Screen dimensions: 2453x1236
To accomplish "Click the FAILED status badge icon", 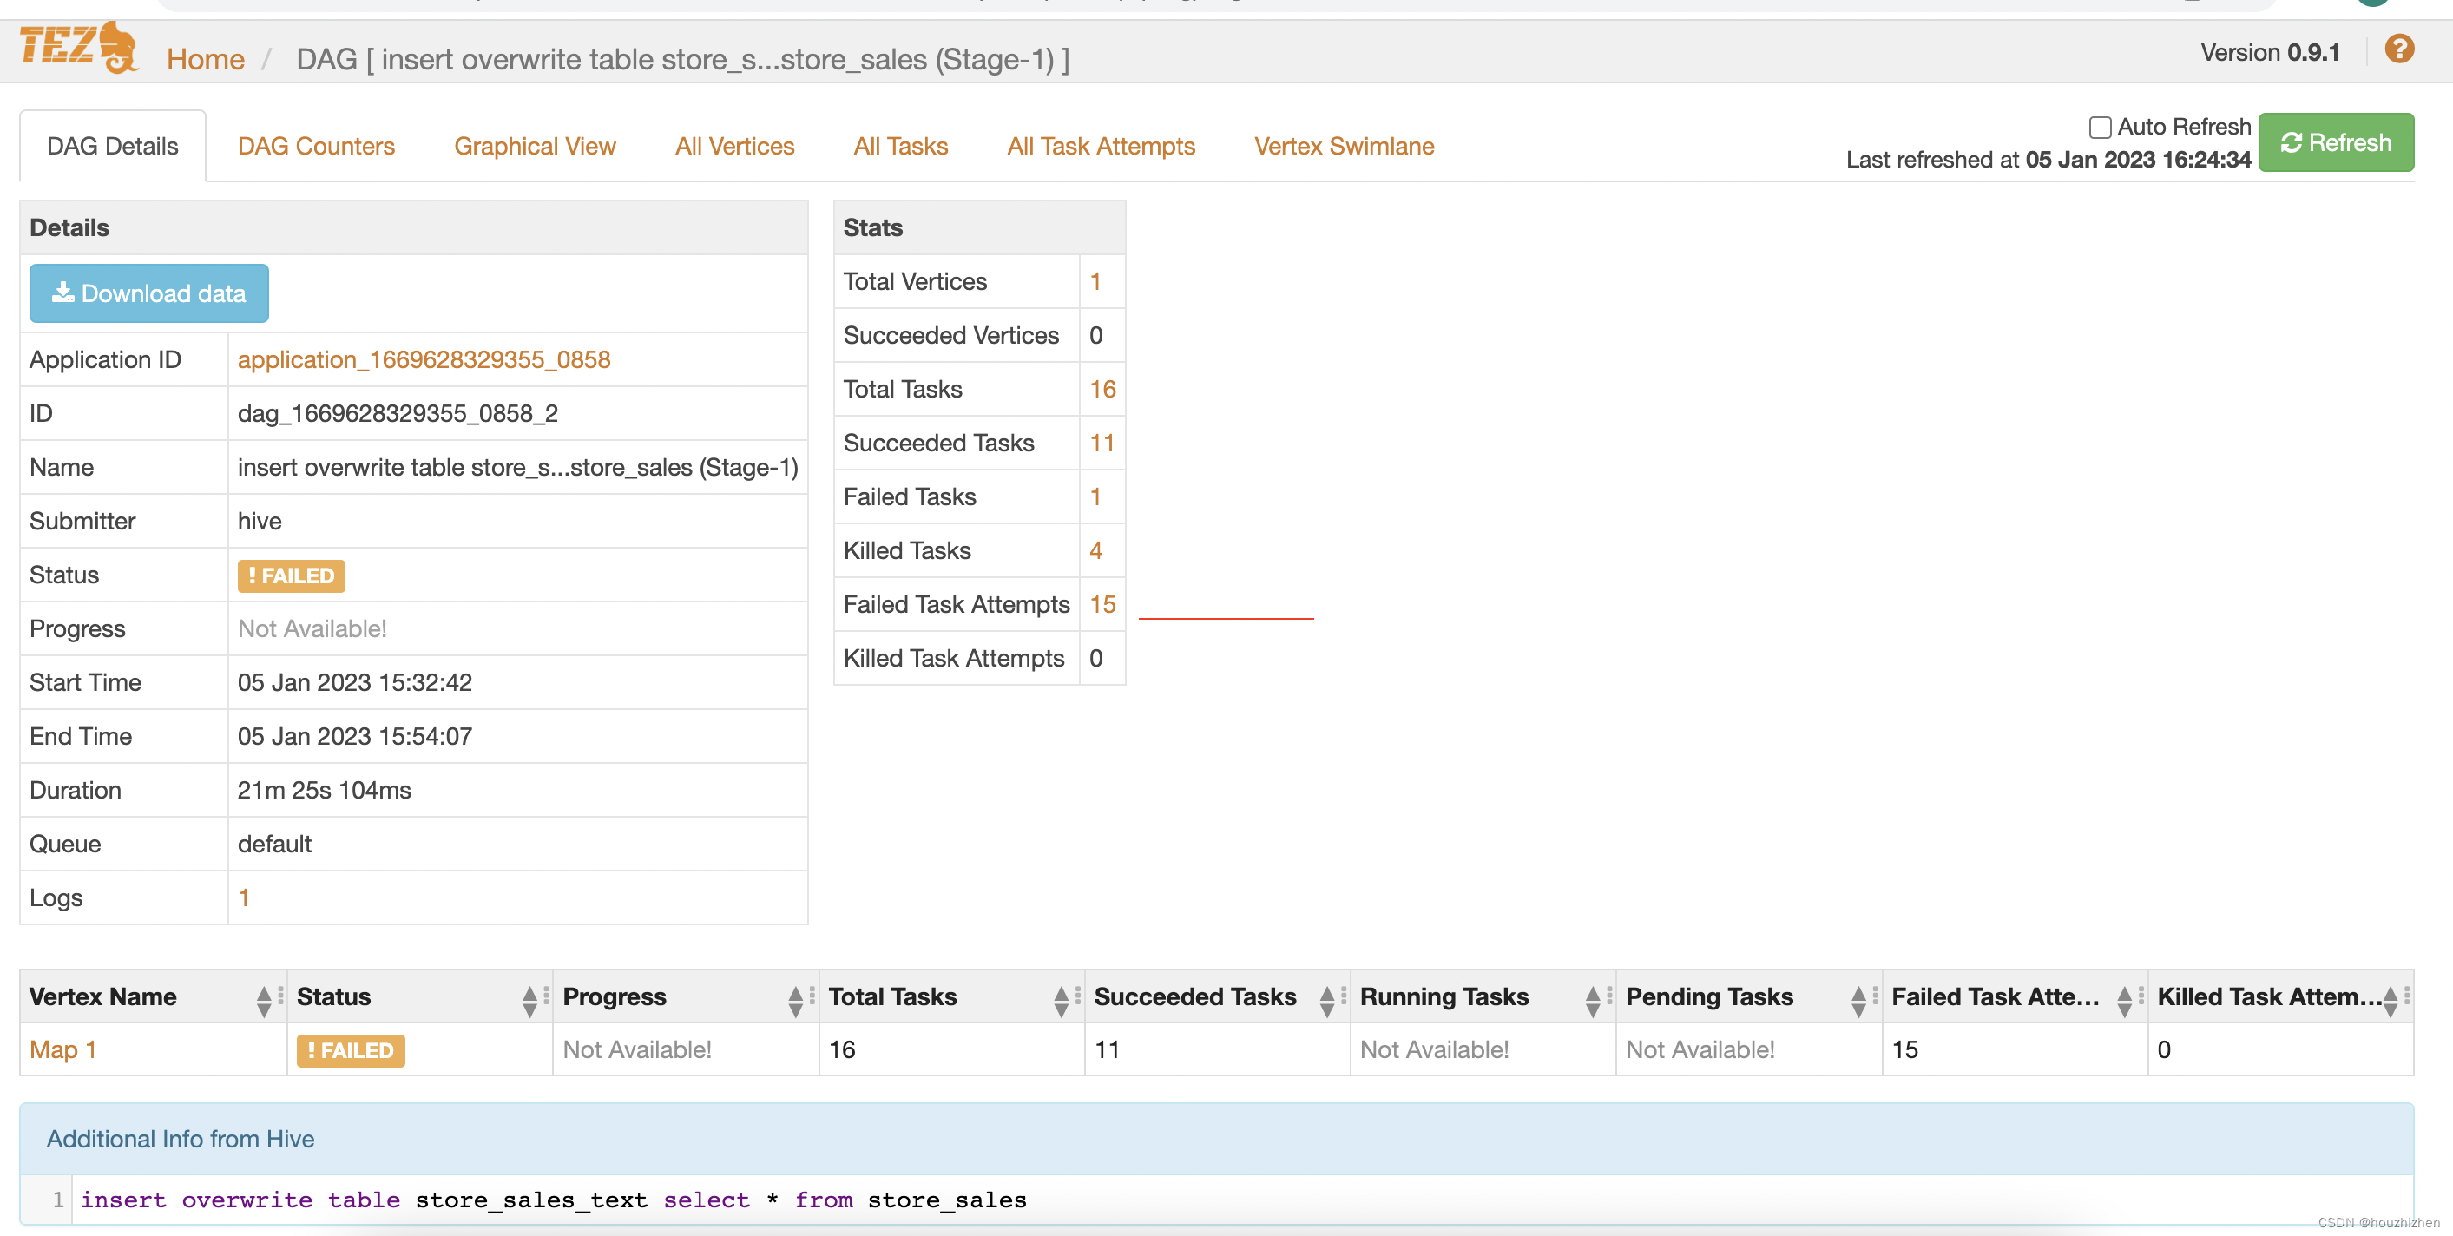I will [x=293, y=574].
